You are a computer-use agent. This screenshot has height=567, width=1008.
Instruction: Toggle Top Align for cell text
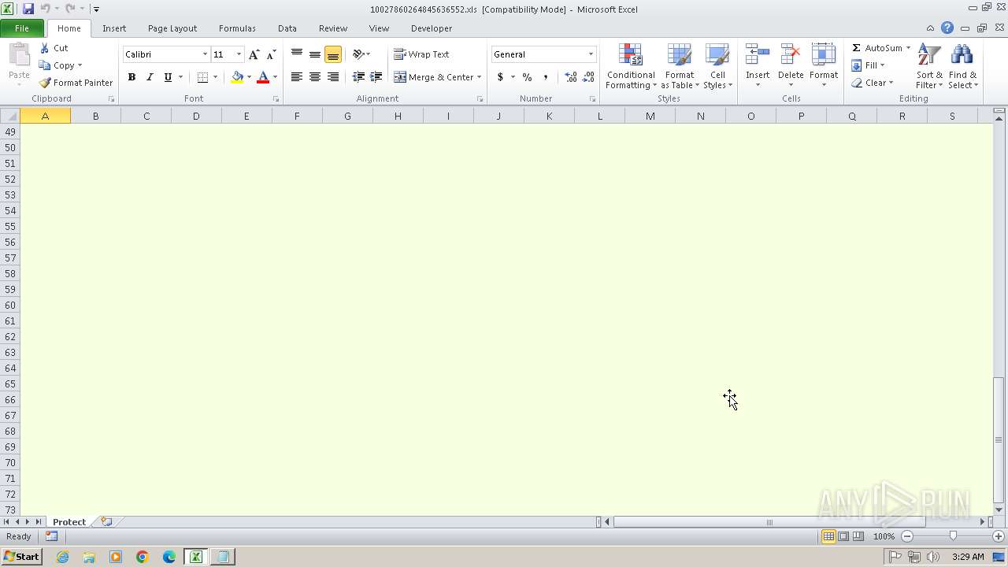297,54
